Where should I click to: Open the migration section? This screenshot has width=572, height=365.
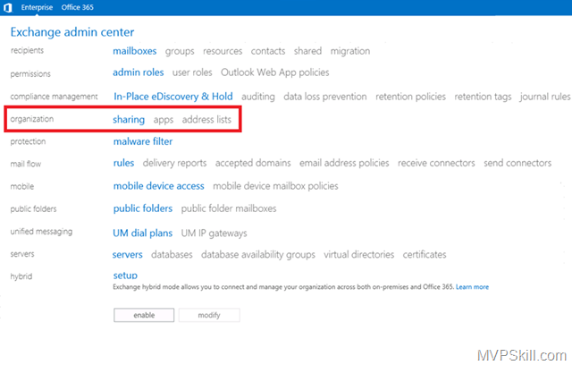click(349, 51)
